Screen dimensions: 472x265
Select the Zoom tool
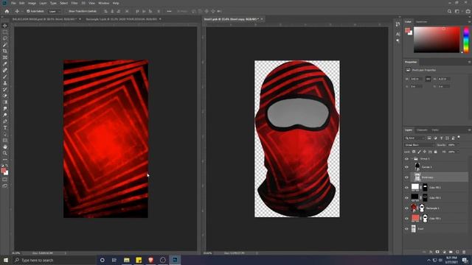[5, 153]
